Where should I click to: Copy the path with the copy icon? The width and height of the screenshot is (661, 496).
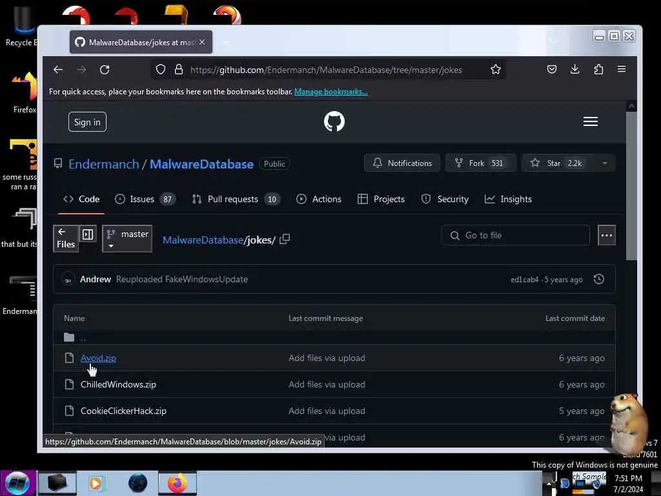pyautogui.click(x=285, y=239)
